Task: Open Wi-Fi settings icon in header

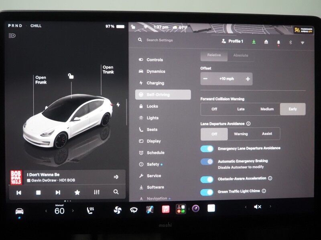Action: coord(303,43)
